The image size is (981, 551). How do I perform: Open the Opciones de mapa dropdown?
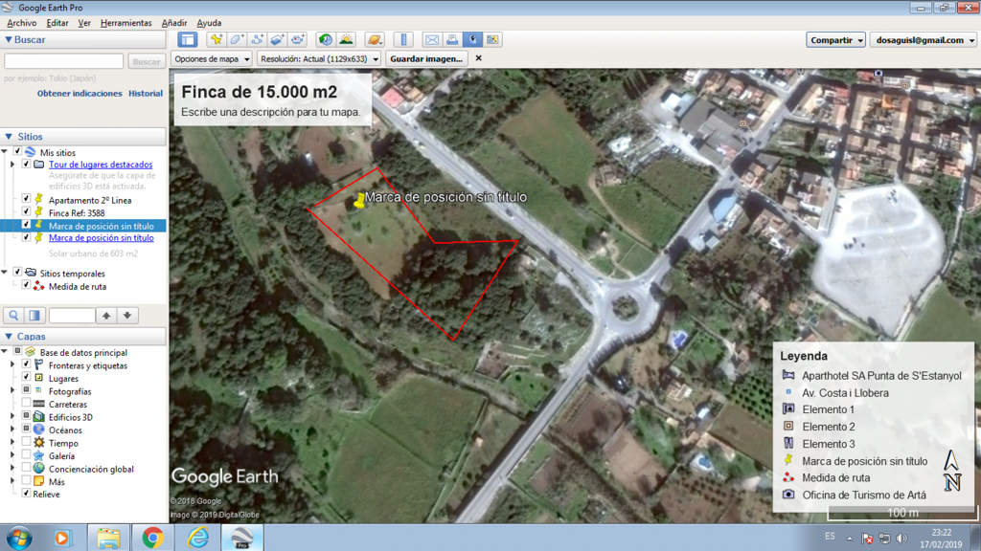pyautogui.click(x=212, y=58)
